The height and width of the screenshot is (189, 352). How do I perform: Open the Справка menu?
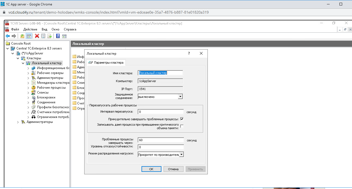(x=70, y=29)
